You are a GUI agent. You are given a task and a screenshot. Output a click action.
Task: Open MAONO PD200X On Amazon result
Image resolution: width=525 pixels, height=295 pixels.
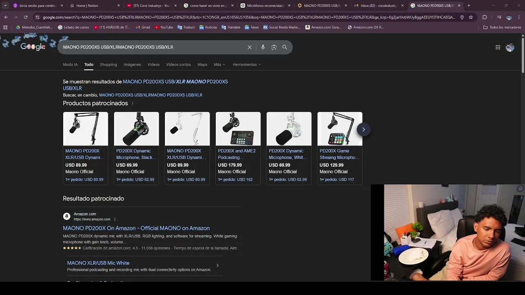click(136, 228)
